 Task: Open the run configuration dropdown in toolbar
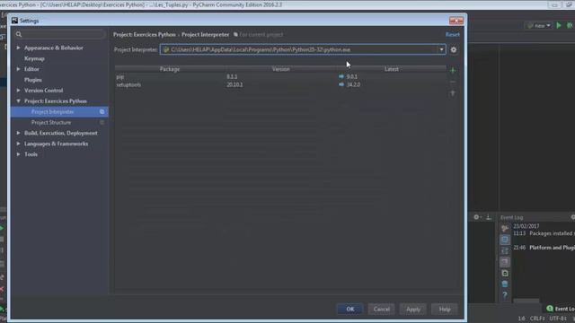pos(539,26)
